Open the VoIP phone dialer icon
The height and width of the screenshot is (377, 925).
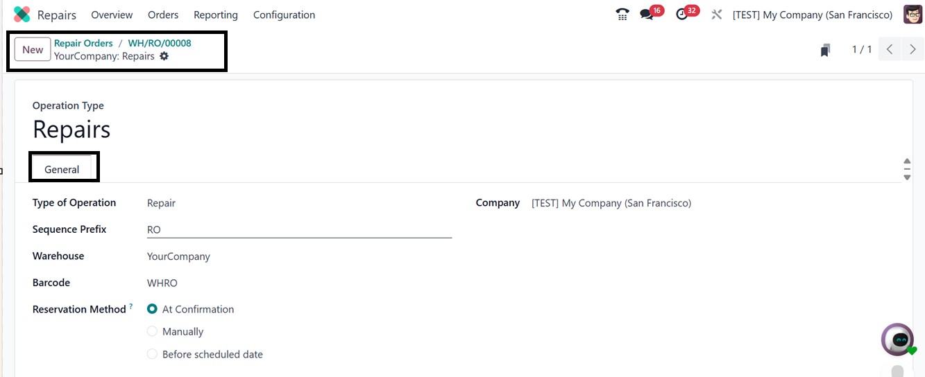pos(622,15)
